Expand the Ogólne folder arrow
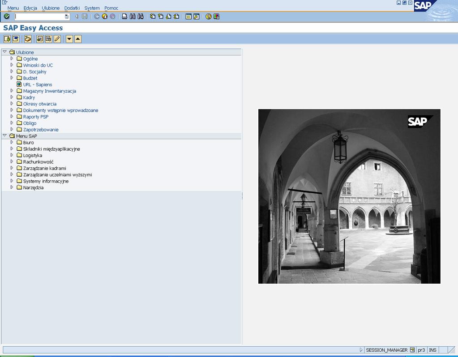Screen dimensions: 458x357 (12, 58)
